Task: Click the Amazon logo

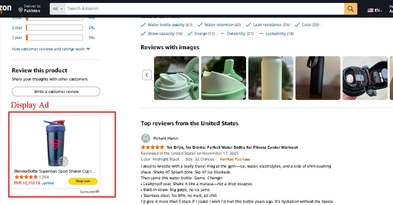Action: click(x=6, y=8)
